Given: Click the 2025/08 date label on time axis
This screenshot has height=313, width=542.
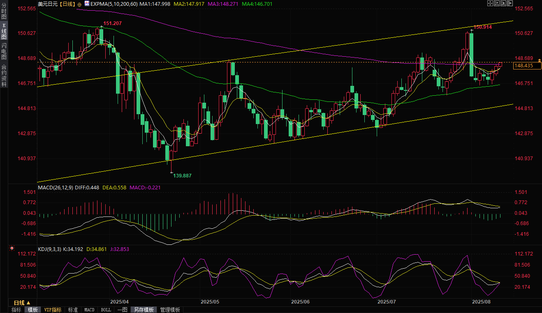Looking at the screenshot, I should point(481,302).
